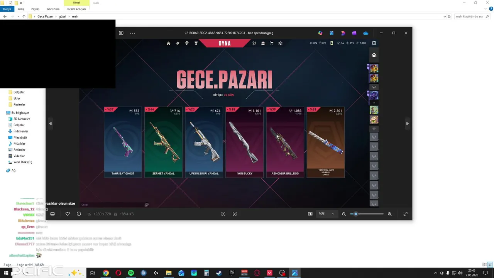This screenshot has height=278, width=494.
Task: Mark photo as favorite with heart
Action: pos(68,214)
